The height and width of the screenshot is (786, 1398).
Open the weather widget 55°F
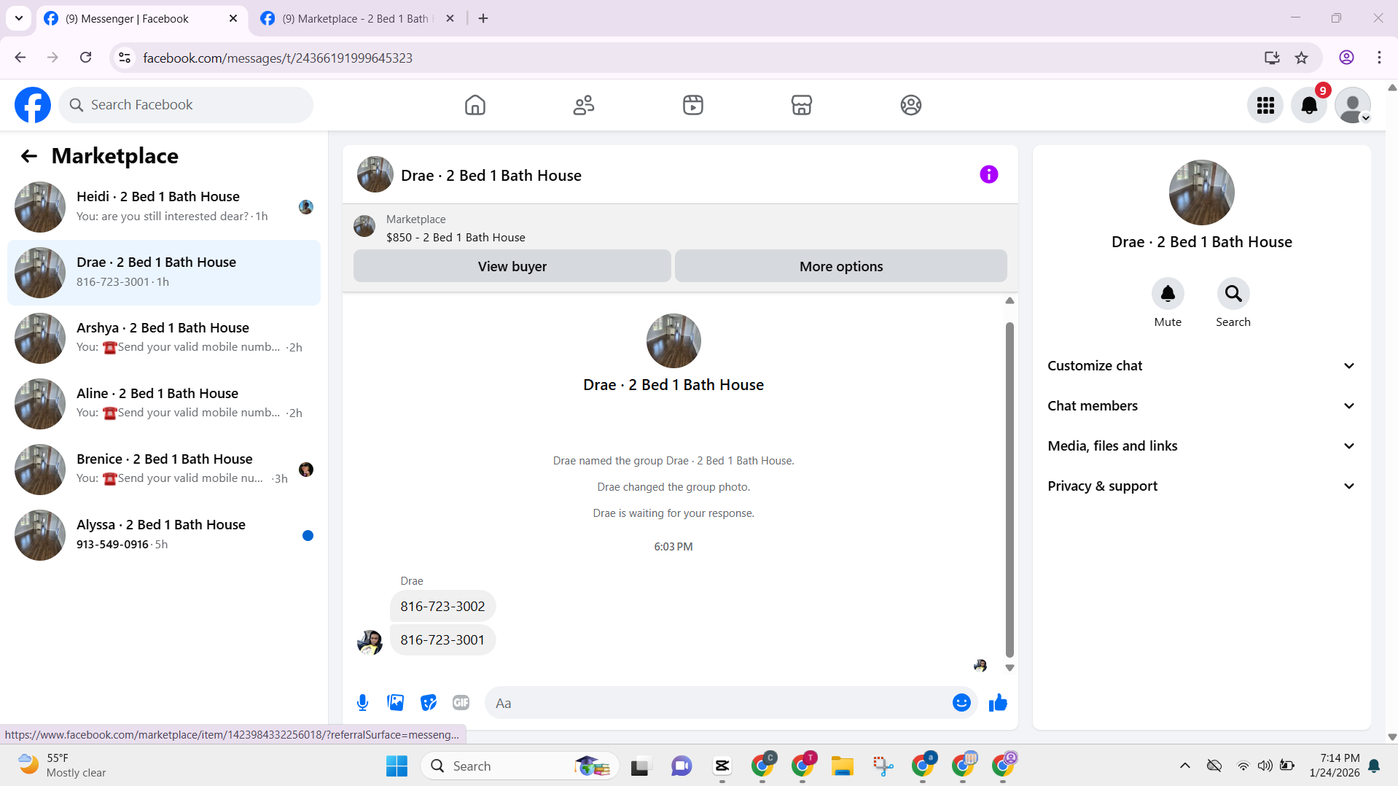(x=63, y=766)
